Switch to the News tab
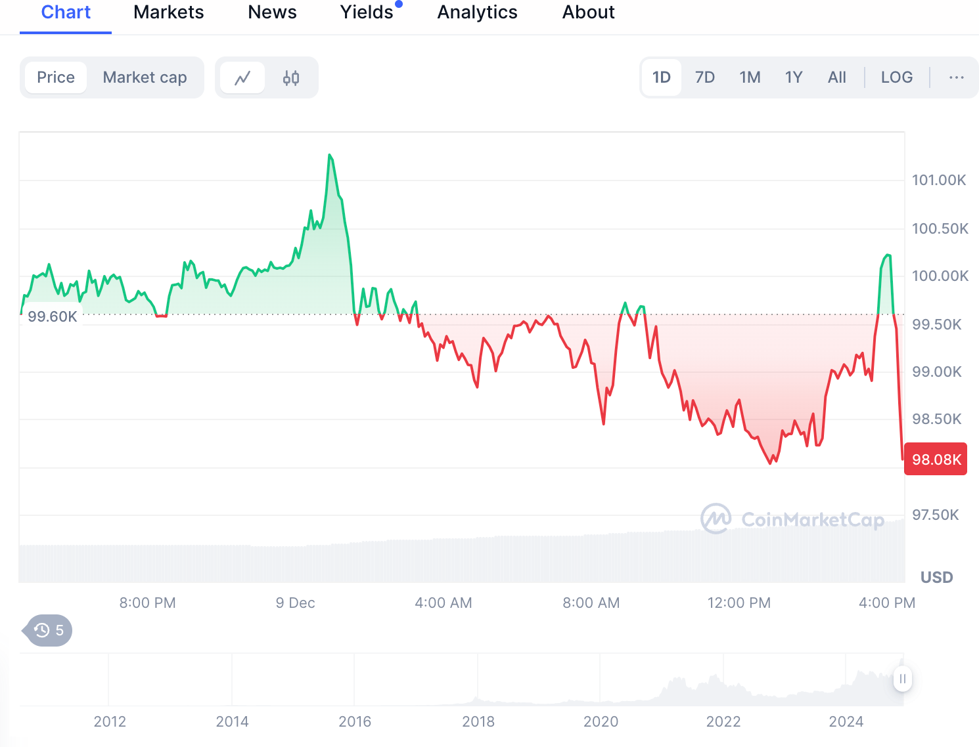 (271, 12)
